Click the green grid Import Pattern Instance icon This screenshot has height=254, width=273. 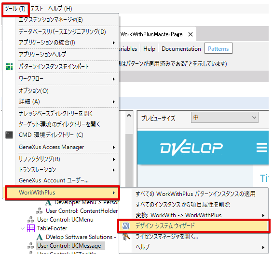(9, 67)
